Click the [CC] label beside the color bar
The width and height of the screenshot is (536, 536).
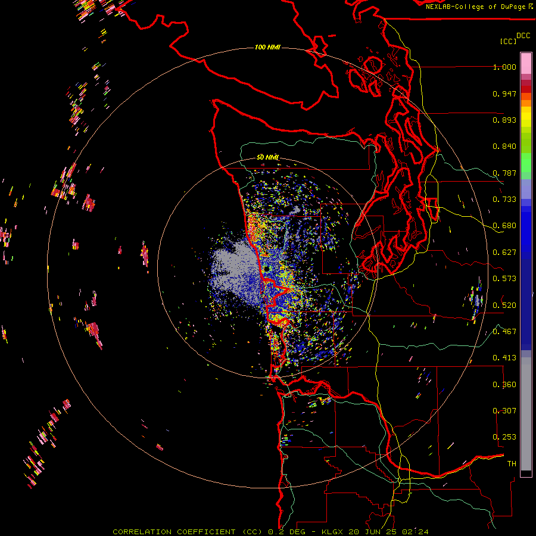[x=508, y=41]
